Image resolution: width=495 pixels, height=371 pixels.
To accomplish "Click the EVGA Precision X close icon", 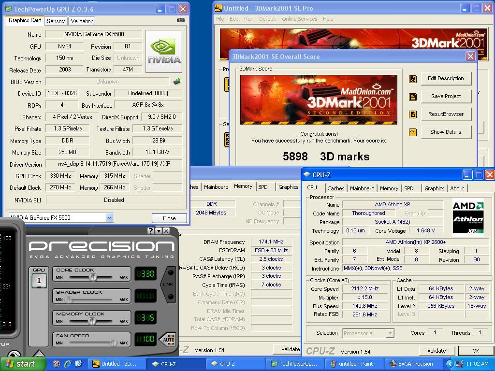I will click(x=167, y=230).
